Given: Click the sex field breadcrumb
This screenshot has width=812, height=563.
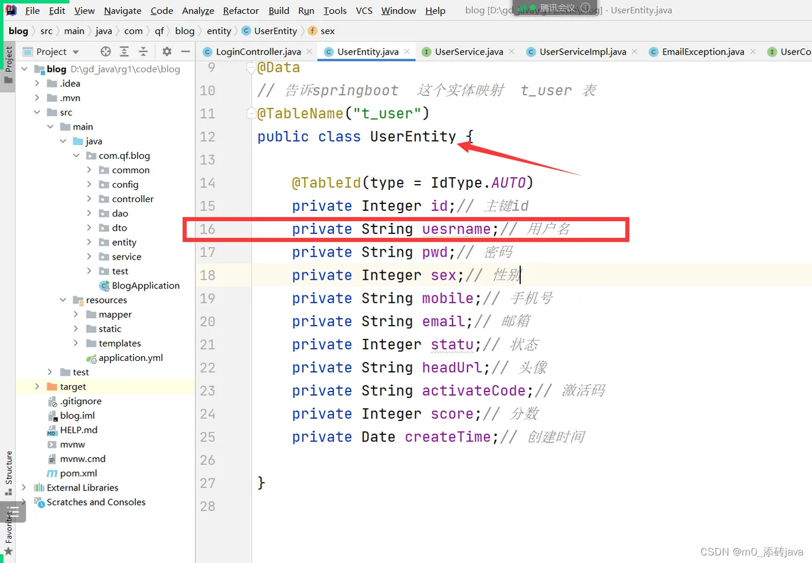Looking at the screenshot, I should (321, 31).
